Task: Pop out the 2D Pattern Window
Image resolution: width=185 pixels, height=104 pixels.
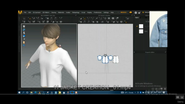Action: [132, 15]
